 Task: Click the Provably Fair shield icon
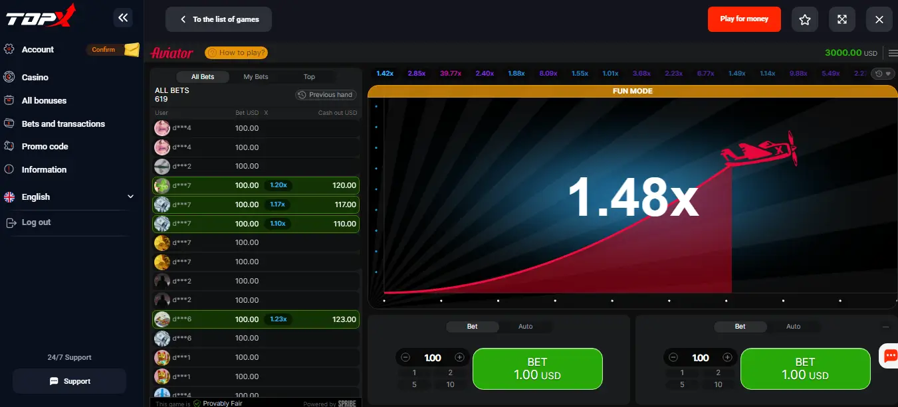point(197,403)
